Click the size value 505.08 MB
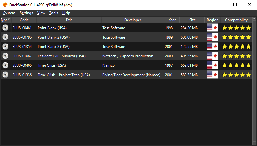 189,37
